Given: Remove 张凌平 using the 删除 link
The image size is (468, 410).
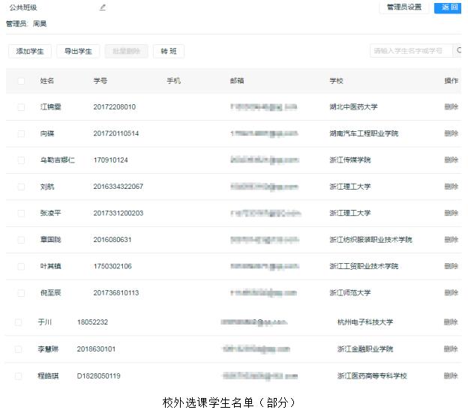Looking at the screenshot, I should click(x=451, y=214).
